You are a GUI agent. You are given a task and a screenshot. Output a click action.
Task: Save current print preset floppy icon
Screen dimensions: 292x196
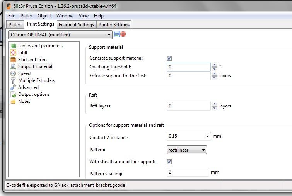tap(116, 34)
